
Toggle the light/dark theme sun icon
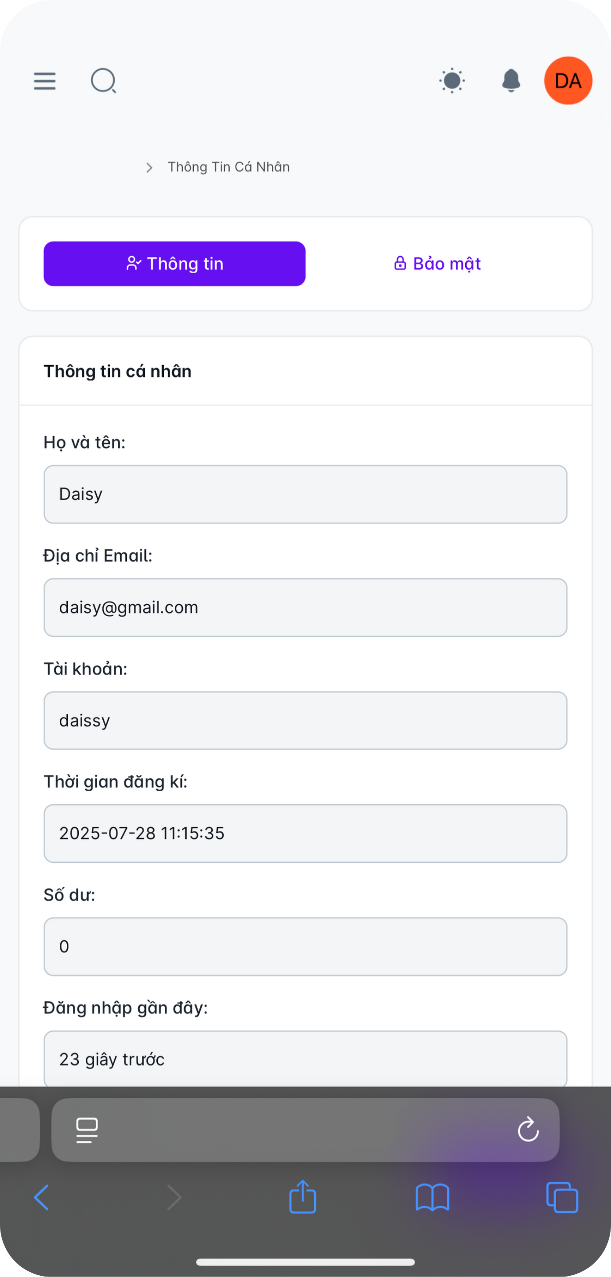click(x=452, y=81)
